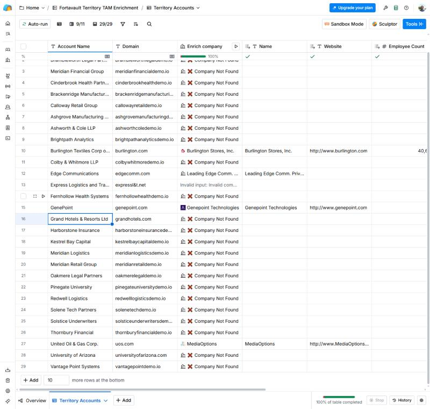The height and width of the screenshot is (409, 430).
Task: Run row Fernhollow Health Systems play icon
Action: 44,196
